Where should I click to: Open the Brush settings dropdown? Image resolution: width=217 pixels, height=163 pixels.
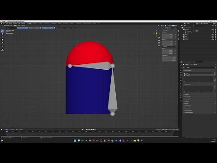(57, 28)
